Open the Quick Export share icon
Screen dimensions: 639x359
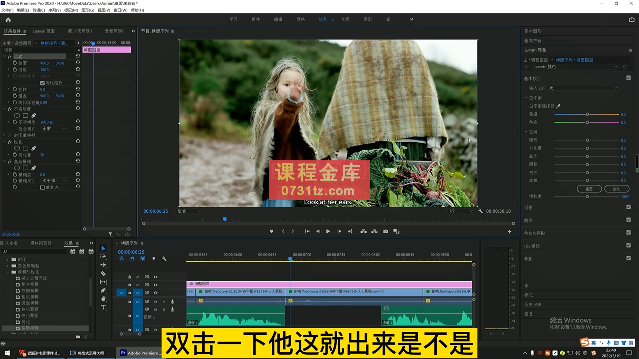point(632,20)
